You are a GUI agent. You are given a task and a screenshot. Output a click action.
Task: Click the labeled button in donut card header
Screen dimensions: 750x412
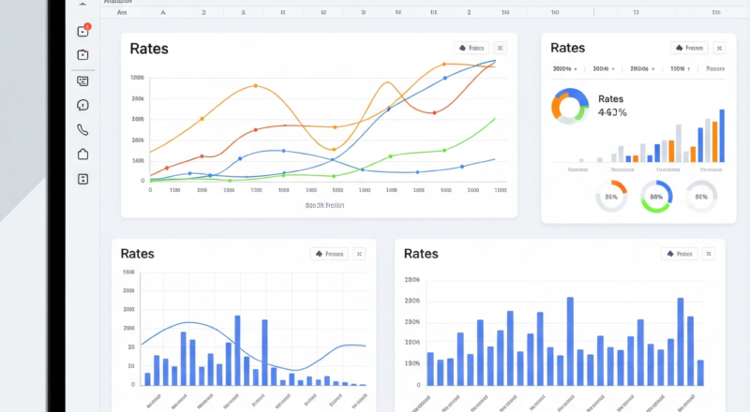point(689,48)
